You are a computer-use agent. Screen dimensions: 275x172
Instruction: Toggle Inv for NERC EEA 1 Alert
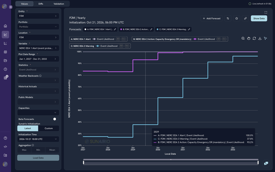tap(124, 39)
